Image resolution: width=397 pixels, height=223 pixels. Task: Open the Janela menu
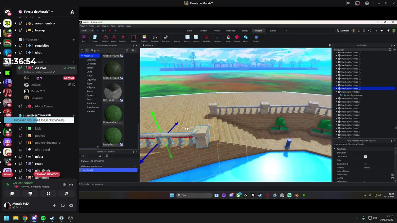click(x=121, y=26)
